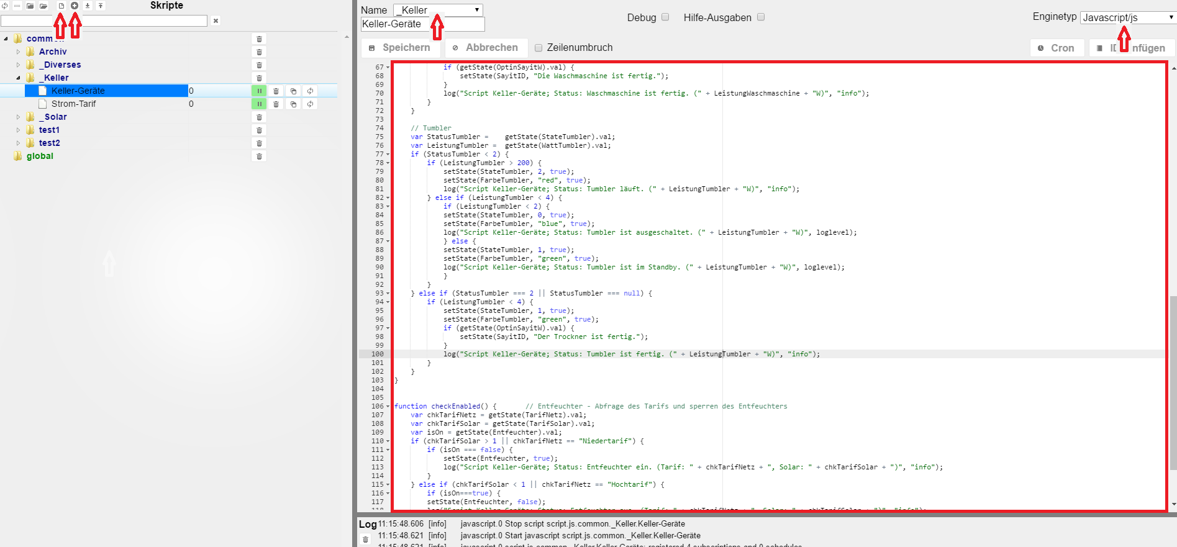Expand all script folders icon

point(43,6)
